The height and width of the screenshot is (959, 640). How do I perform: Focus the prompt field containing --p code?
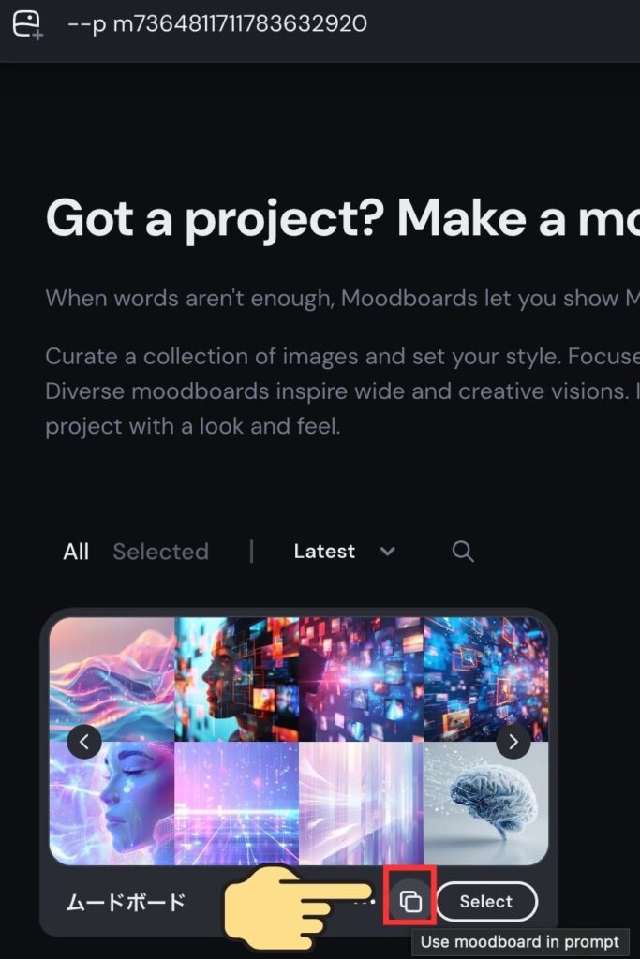point(343,24)
